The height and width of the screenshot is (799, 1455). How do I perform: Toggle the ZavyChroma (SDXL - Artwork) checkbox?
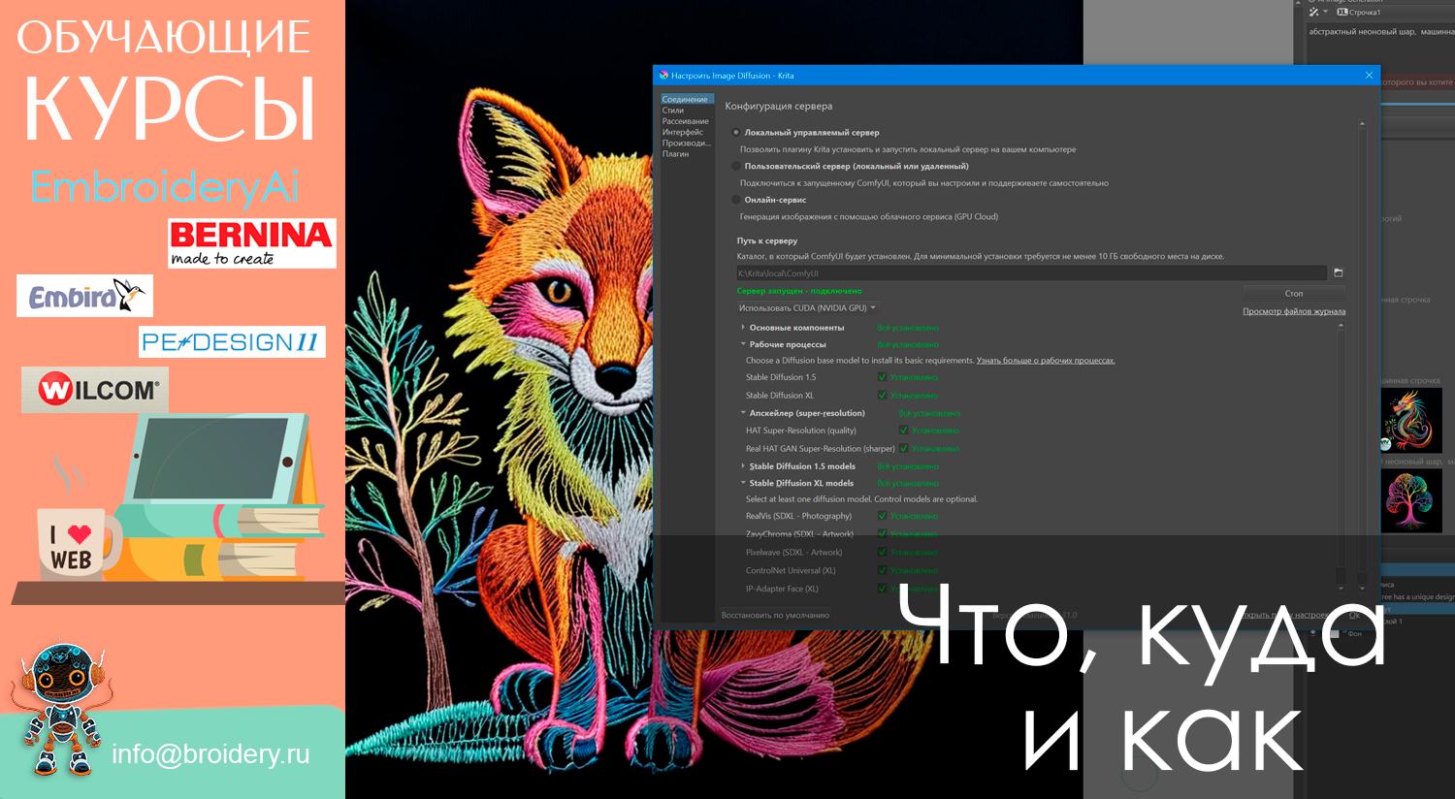pos(882,534)
